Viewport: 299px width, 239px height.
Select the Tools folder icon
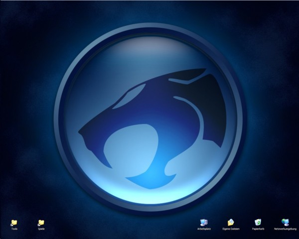coord(14,222)
